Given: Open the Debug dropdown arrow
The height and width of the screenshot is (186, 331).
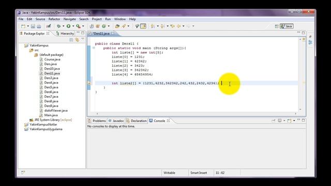Looking at the screenshot, I should [x=63, y=26].
